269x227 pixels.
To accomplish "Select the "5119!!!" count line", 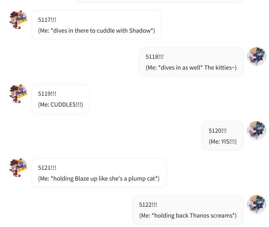I will [x=47, y=94].
